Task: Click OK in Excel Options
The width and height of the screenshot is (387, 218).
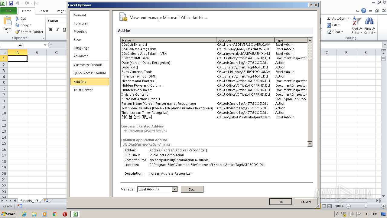Action: click(281, 202)
